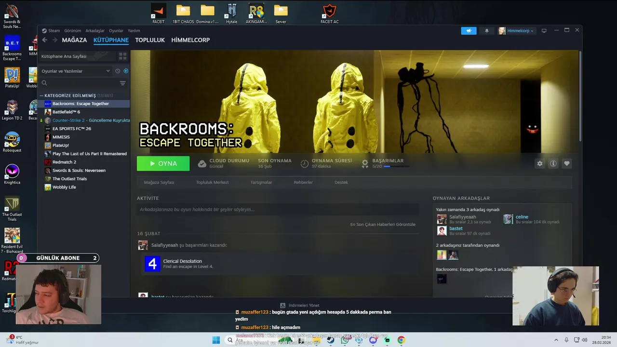
Task: Click the activity comment input field
Action: pyautogui.click(x=278, y=209)
